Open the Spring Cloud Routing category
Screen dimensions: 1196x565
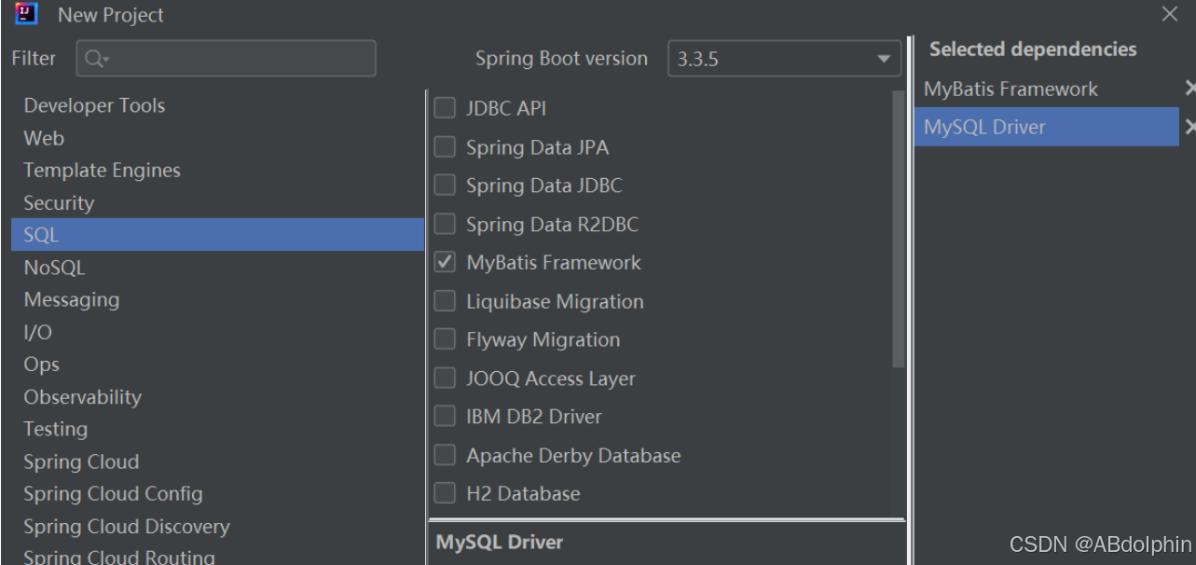(x=217, y=556)
